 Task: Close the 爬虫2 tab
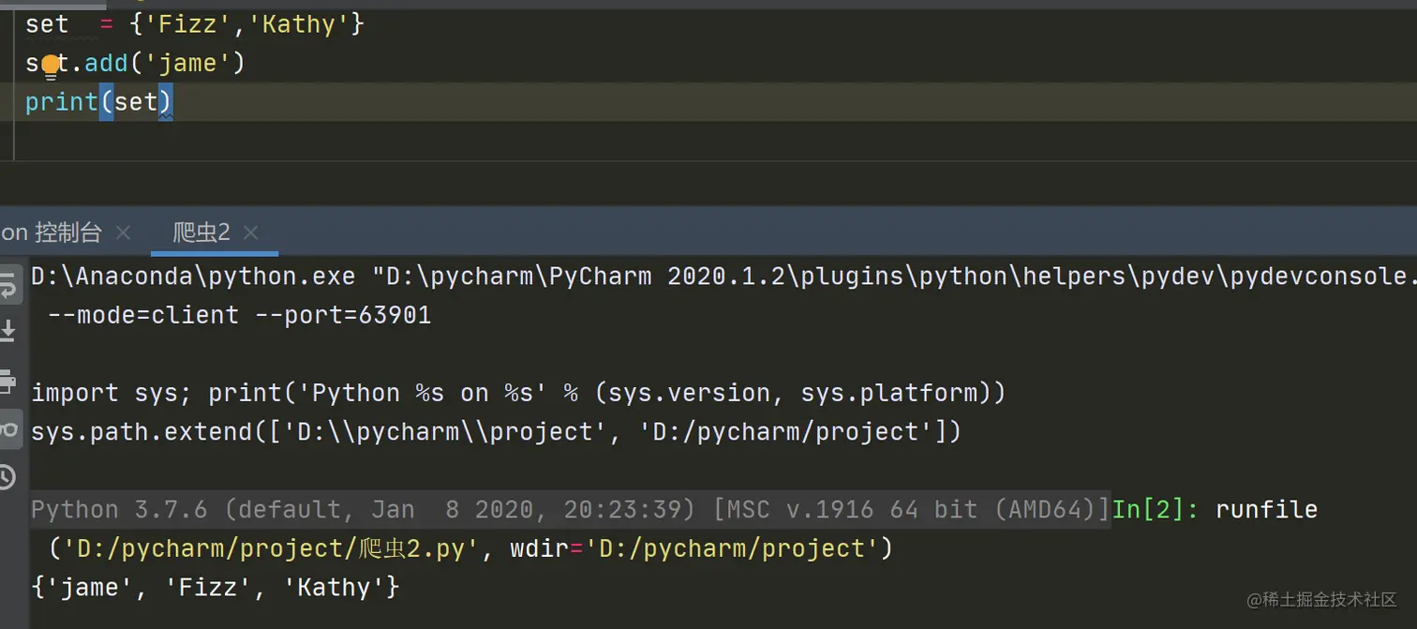(250, 232)
